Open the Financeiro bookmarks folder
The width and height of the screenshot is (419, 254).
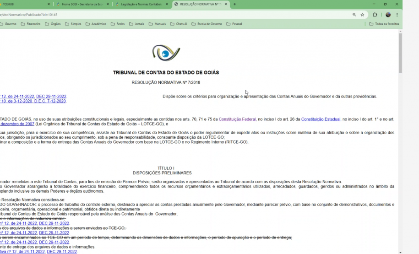tap(31, 24)
